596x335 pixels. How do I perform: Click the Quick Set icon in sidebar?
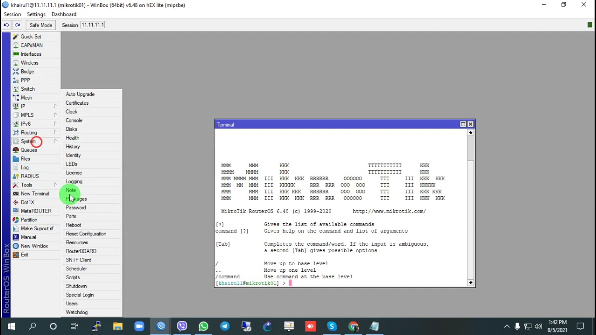(16, 37)
